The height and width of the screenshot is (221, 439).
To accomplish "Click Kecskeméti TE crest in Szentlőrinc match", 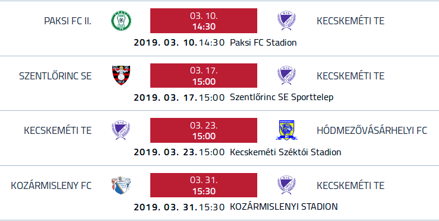I will point(286,75).
